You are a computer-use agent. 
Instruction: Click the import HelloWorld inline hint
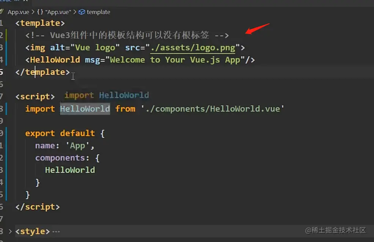[x=106, y=95]
